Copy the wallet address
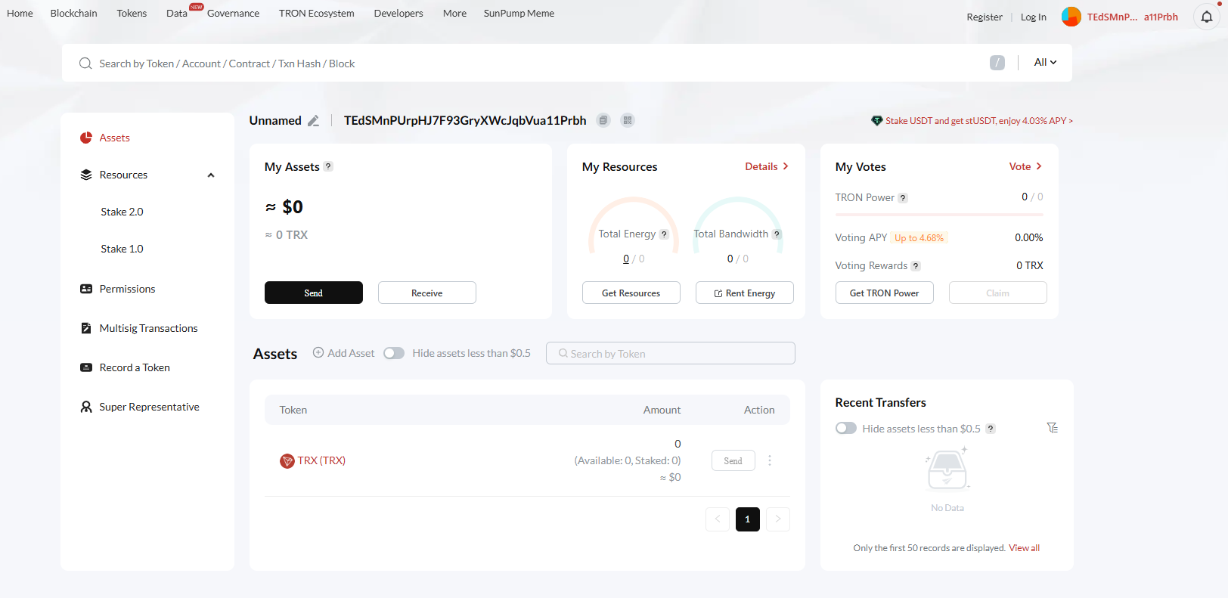1228x598 pixels. [603, 120]
